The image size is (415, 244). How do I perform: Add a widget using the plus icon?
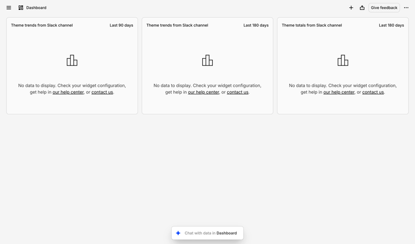[351, 8]
